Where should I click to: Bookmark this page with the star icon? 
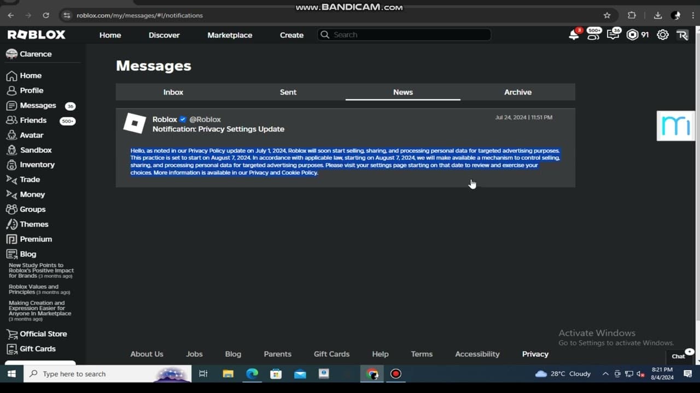click(x=607, y=15)
